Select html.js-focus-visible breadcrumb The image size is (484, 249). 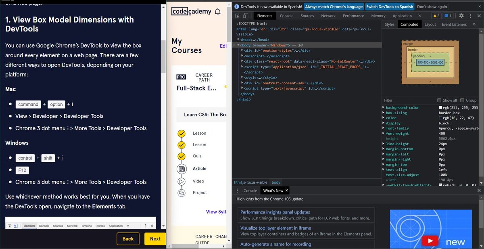point(250,182)
